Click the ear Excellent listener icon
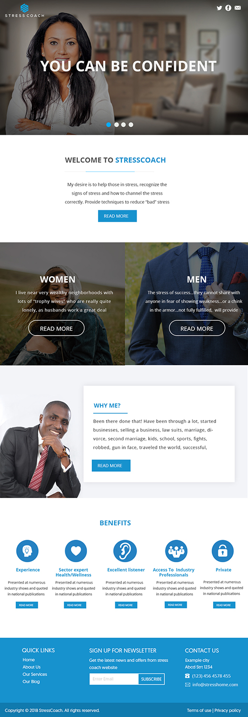The height and width of the screenshot is (717, 248). coord(125,551)
